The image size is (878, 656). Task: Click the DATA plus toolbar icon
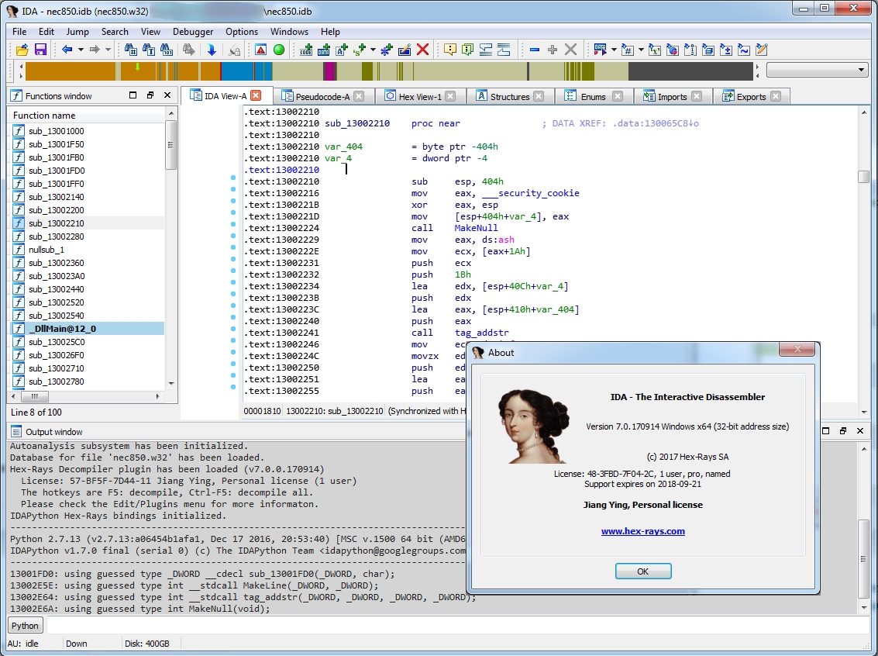324,50
